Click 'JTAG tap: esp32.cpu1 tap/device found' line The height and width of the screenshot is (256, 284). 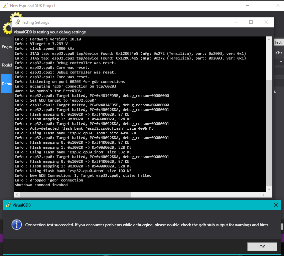(x=130, y=58)
